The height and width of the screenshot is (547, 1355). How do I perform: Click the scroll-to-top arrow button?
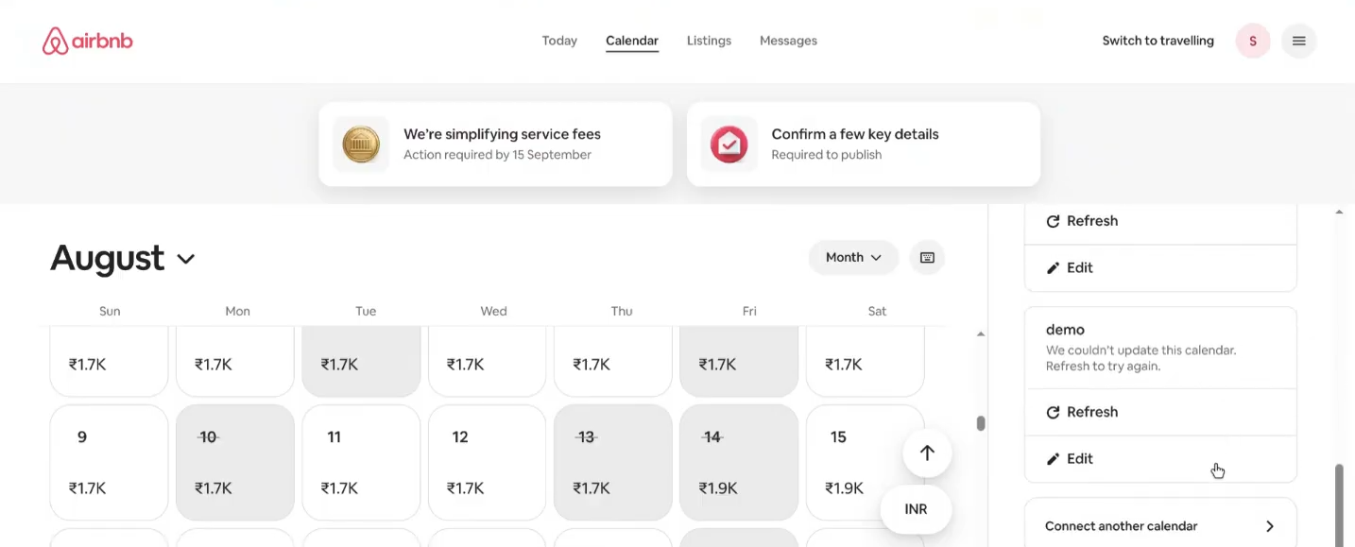pyautogui.click(x=927, y=453)
